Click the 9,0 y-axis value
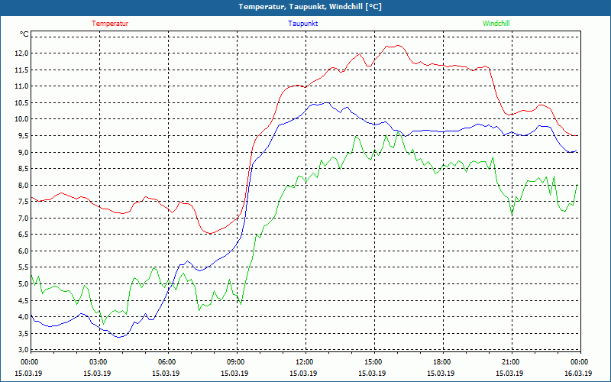611x382 pixels. point(23,152)
